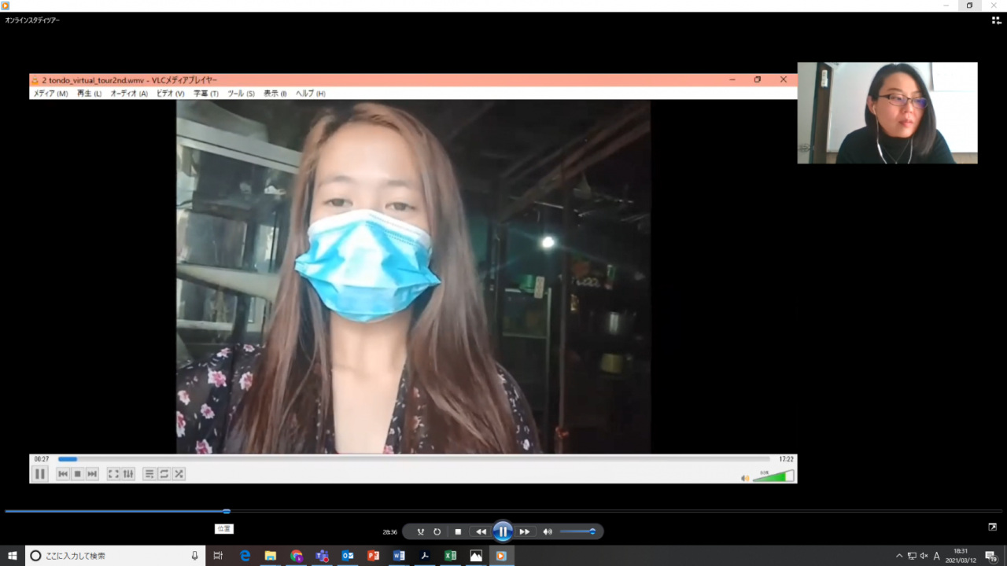Toggle VLC shuffle playback
Viewport: 1007px width, 566px height.
click(179, 474)
